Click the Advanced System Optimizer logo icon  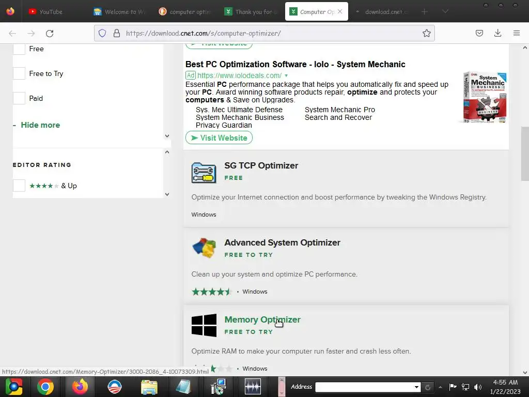coord(204,248)
